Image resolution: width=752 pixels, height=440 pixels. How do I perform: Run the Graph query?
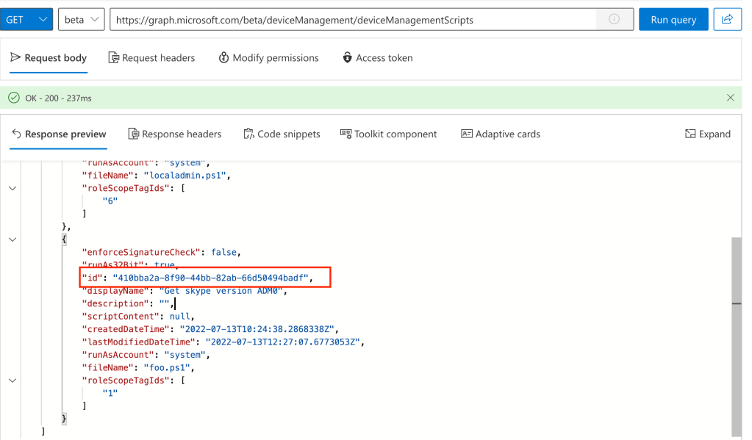click(x=673, y=20)
